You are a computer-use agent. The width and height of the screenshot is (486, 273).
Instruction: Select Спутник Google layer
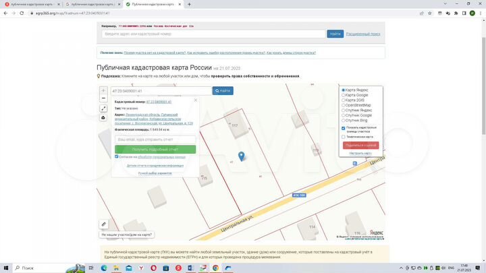point(343,115)
